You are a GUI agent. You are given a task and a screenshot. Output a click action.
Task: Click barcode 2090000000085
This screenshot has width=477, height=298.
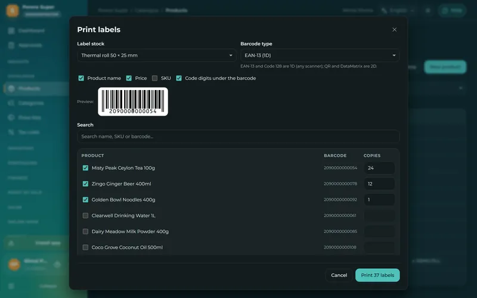pyautogui.click(x=340, y=231)
